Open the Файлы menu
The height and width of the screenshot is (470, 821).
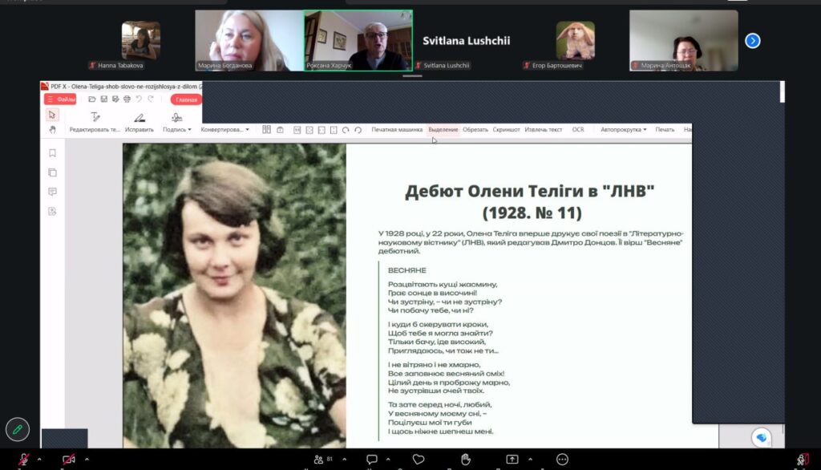pos(61,99)
